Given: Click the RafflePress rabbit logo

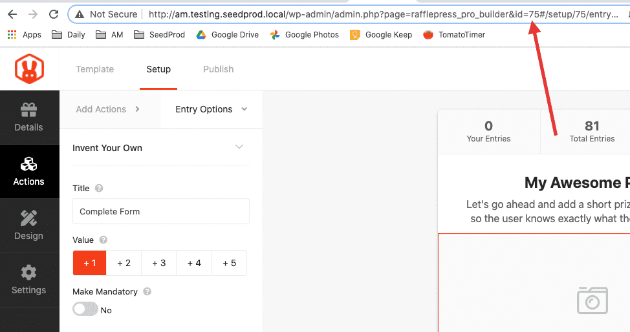Looking at the screenshot, I should (x=29, y=69).
